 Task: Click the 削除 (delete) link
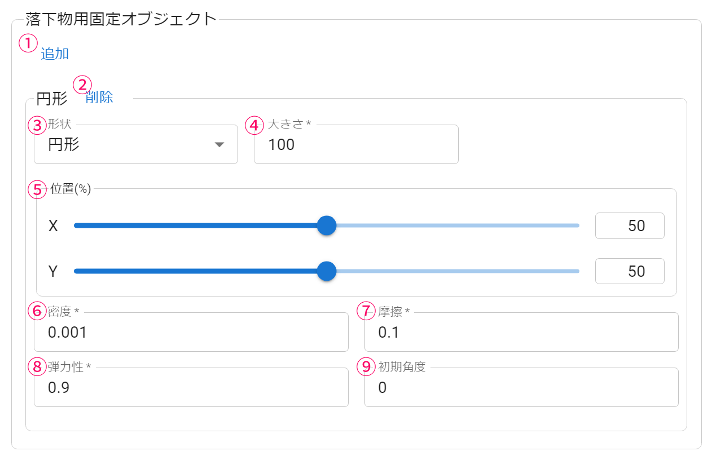tap(99, 98)
